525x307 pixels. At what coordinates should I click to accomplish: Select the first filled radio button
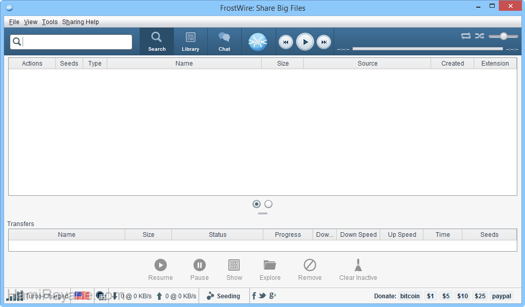[257, 204]
